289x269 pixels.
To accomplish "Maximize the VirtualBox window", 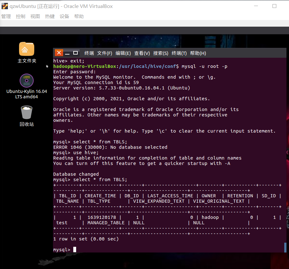I will click(274, 6).
